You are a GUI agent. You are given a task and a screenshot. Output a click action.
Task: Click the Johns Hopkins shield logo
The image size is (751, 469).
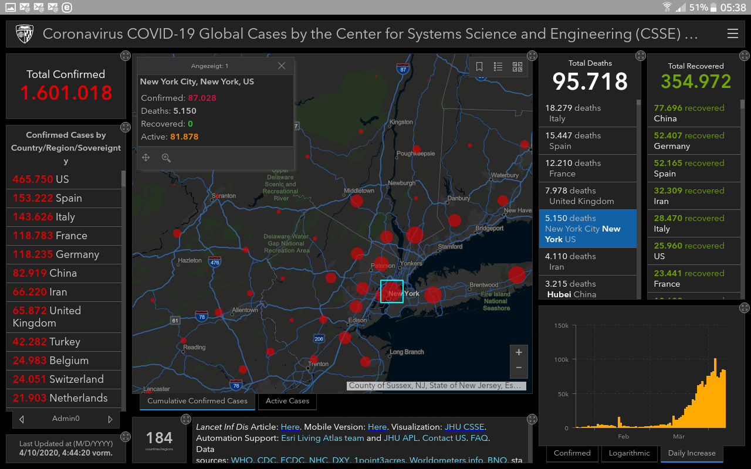pos(25,34)
